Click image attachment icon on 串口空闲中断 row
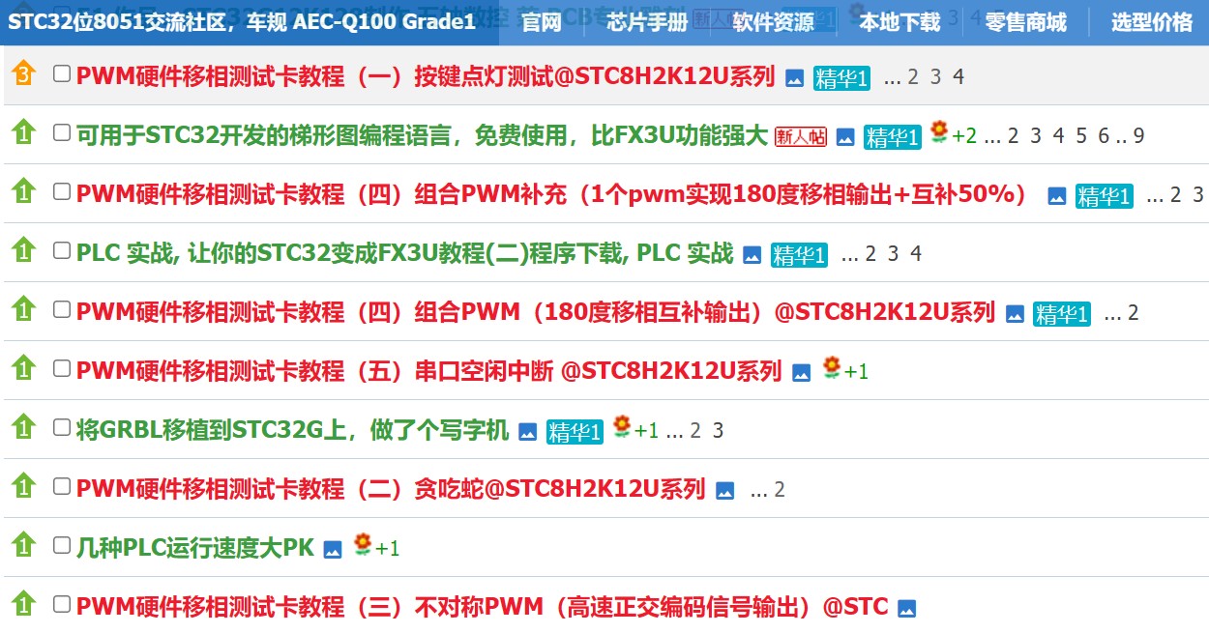Image resolution: width=1209 pixels, height=633 pixels. [x=801, y=373]
